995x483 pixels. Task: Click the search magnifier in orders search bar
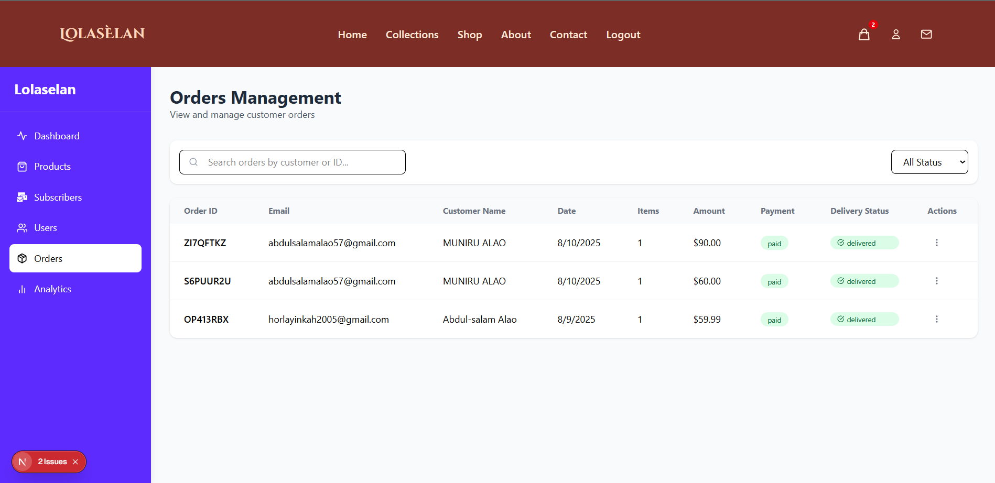193,162
